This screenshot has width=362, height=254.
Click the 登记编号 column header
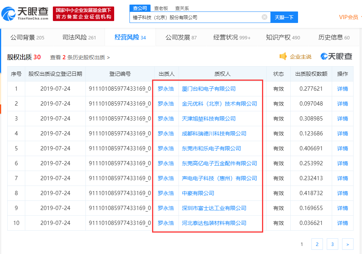coord(120,74)
